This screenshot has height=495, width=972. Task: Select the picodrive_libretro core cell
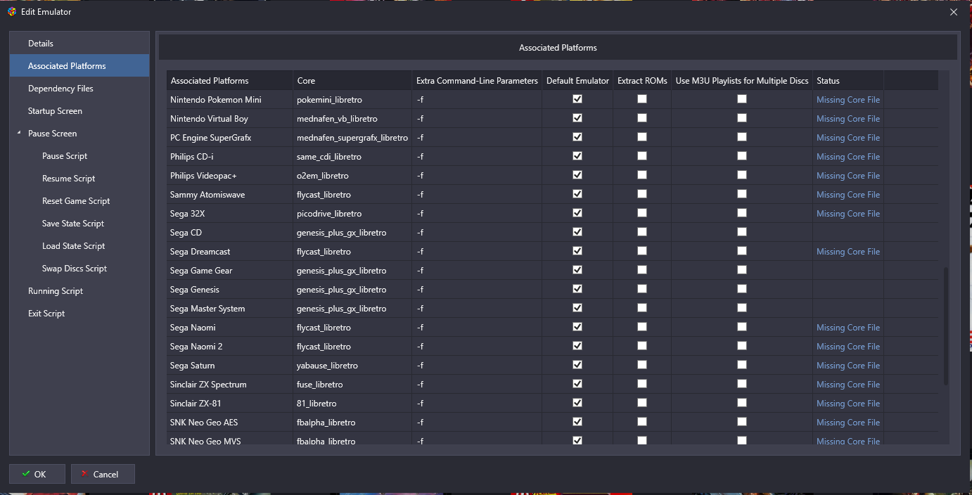[x=352, y=214]
